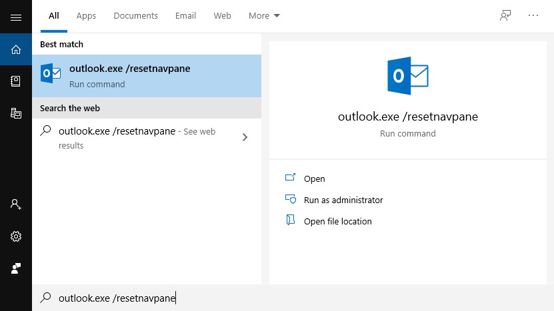Click the Home icon in the sidebar
The width and height of the screenshot is (554, 311).
[16, 49]
